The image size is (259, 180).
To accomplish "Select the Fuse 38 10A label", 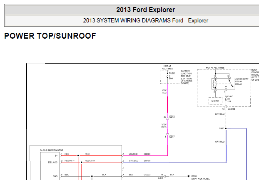I will [x=229, y=99].
